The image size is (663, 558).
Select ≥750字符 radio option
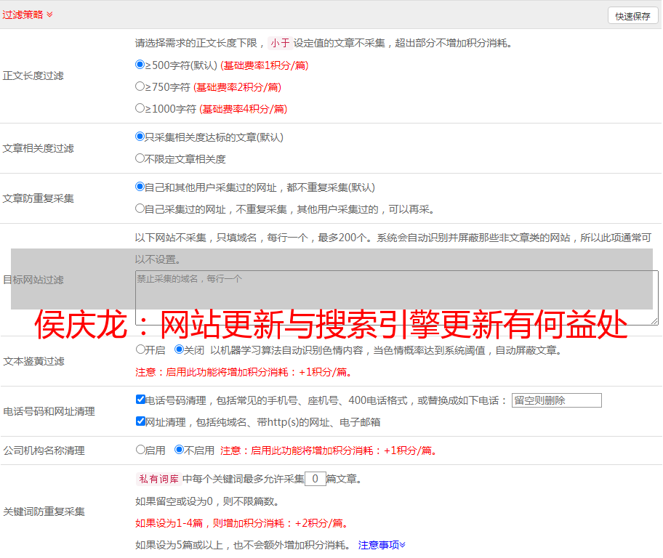click(140, 86)
